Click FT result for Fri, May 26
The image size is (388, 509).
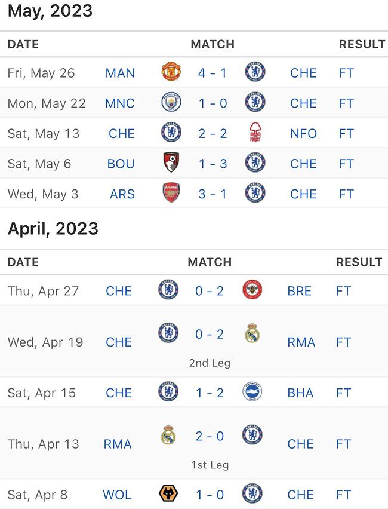point(346,73)
